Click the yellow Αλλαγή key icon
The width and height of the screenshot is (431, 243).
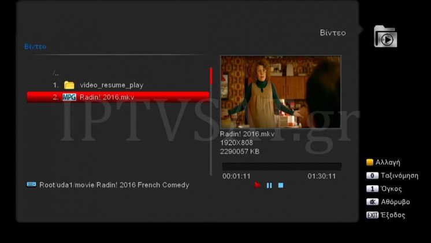[x=370, y=162]
